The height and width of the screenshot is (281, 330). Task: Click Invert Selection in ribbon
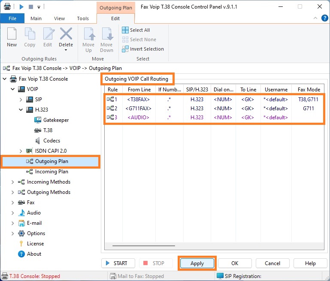click(x=143, y=49)
